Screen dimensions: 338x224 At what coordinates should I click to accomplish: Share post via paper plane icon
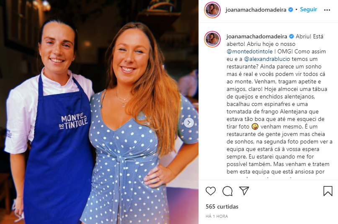(x=244, y=191)
